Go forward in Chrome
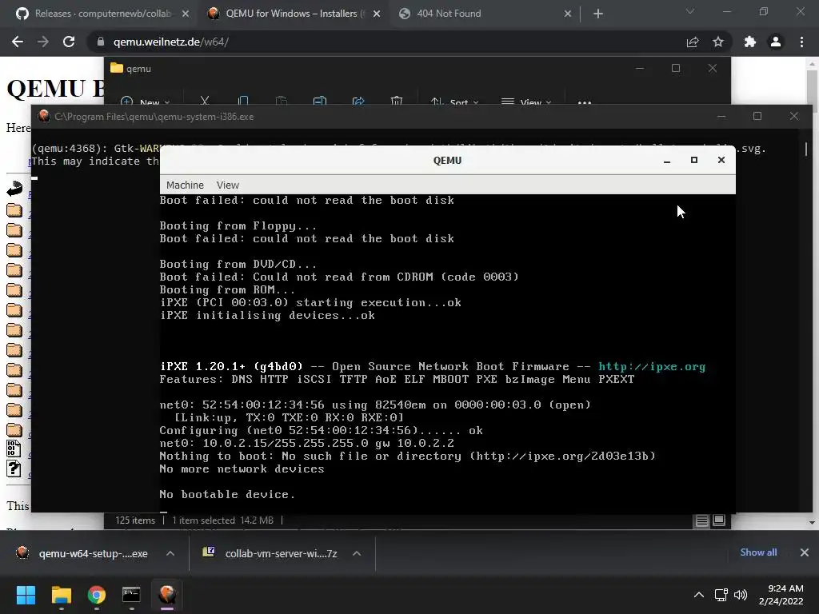819x614 pixels. click(43, 42)
